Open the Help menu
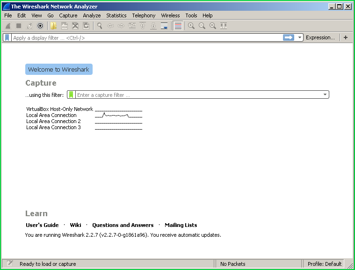Viewport: 355px width, 270px height. 207,15
